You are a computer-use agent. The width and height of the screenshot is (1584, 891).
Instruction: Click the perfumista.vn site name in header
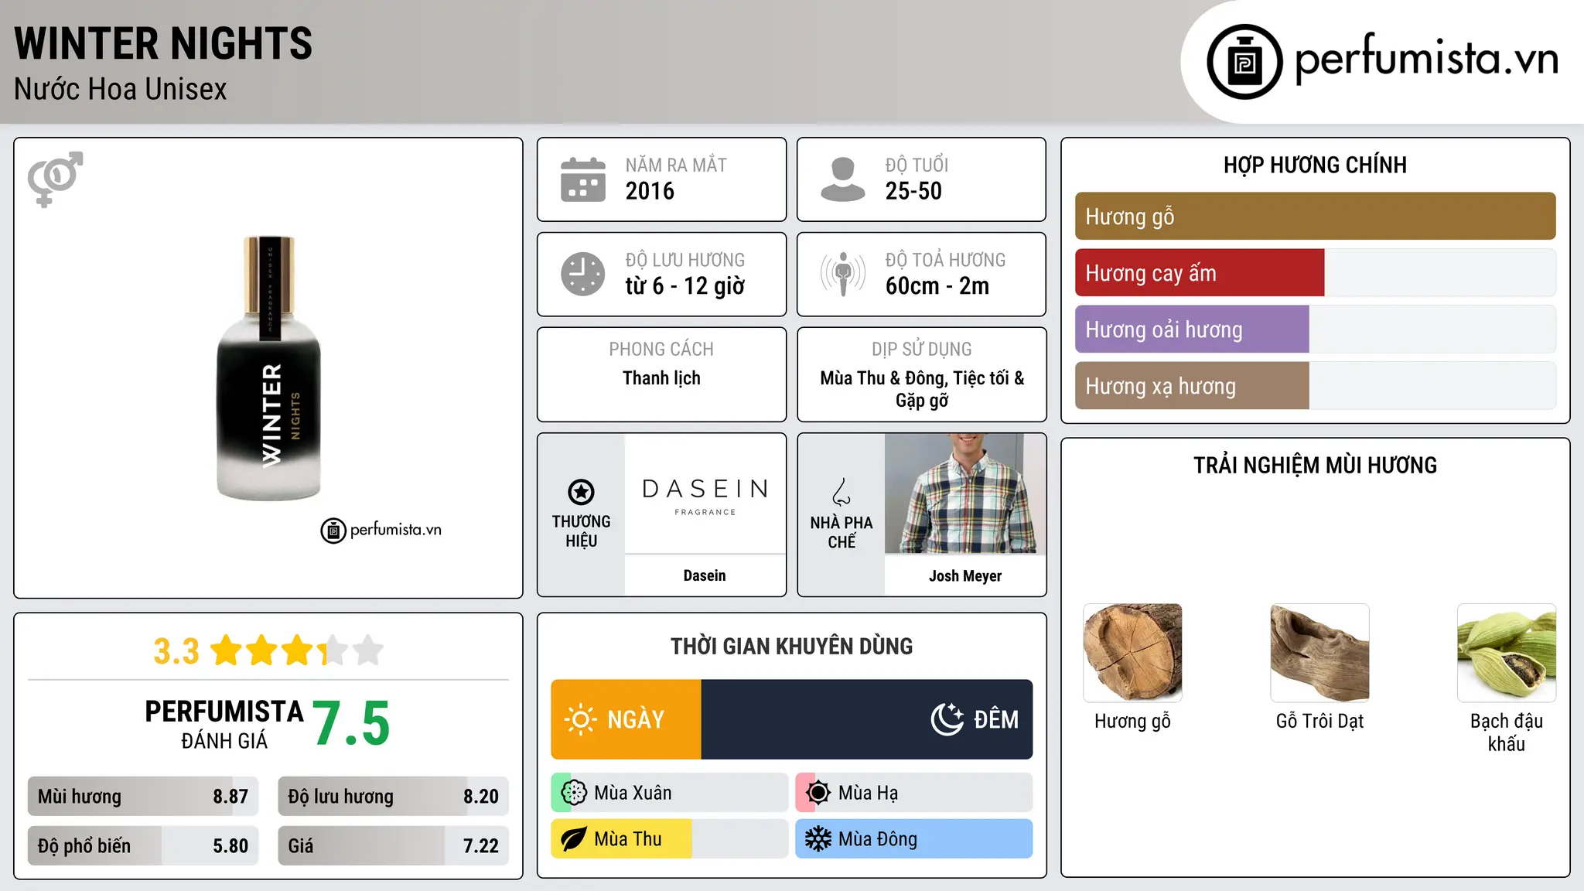(x=1427, y=59)
